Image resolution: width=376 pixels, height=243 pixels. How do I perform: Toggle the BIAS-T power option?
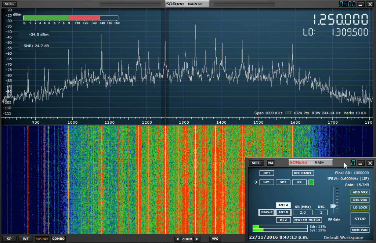click(266, 212)
